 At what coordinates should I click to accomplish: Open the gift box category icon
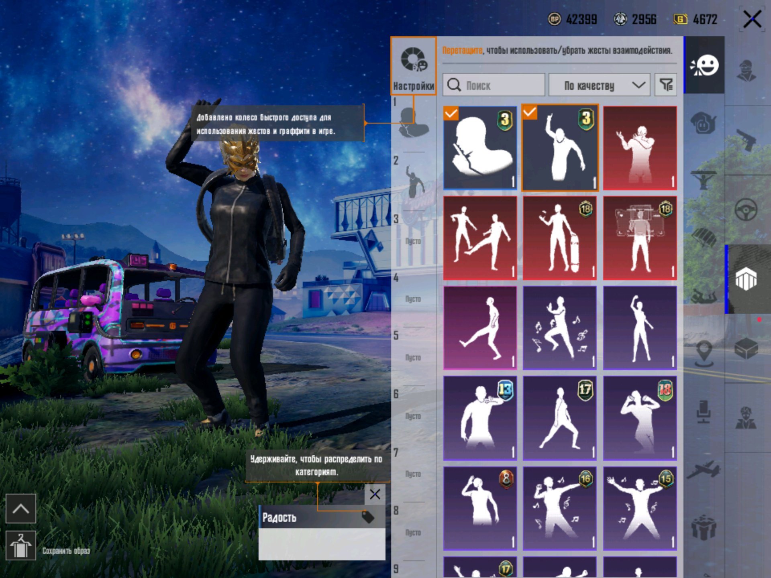(x=704, y=527)
